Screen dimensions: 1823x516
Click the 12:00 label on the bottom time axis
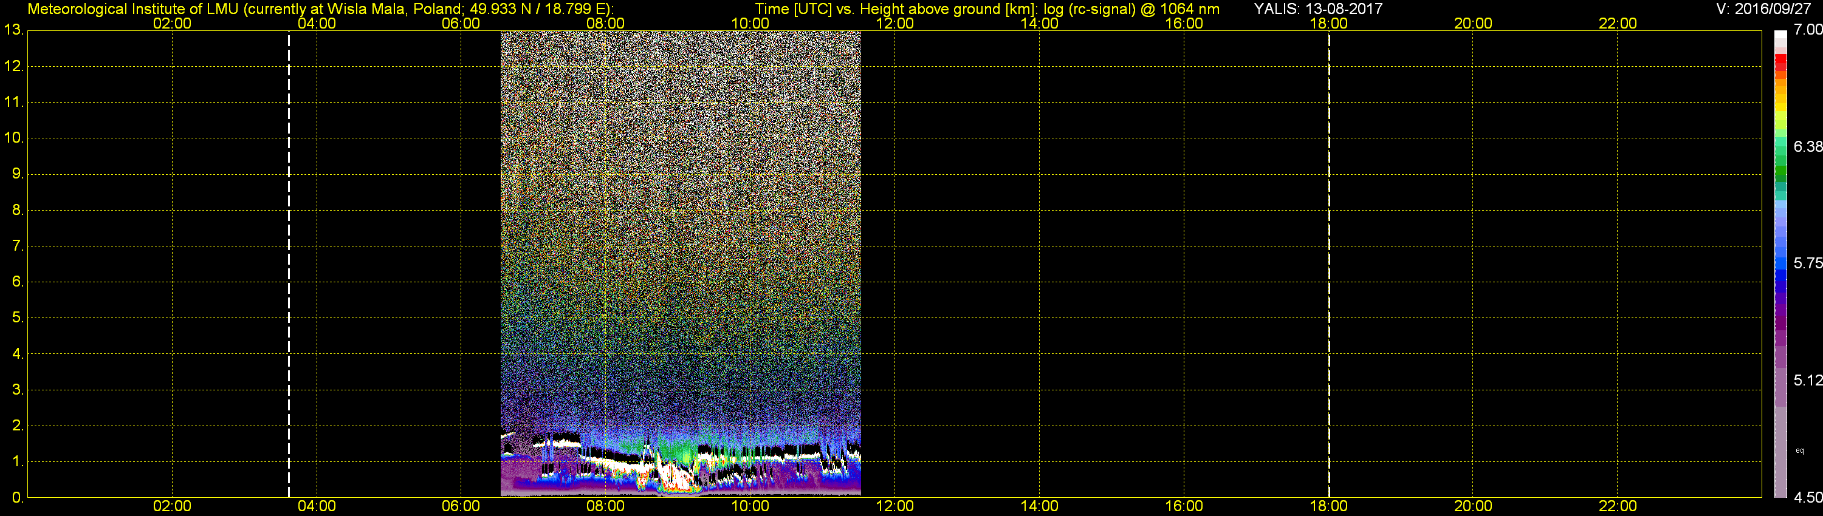click(894, 506)
